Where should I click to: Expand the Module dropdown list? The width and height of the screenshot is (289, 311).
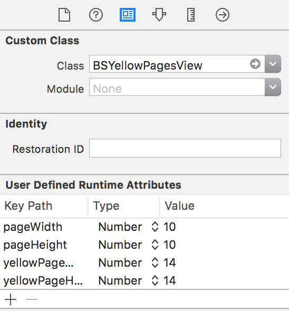point(273,87)
